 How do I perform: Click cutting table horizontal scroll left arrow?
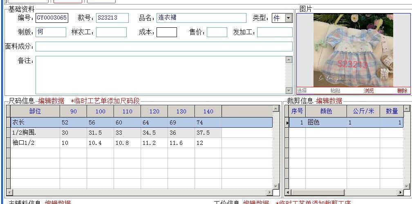[x=288, y=193]
